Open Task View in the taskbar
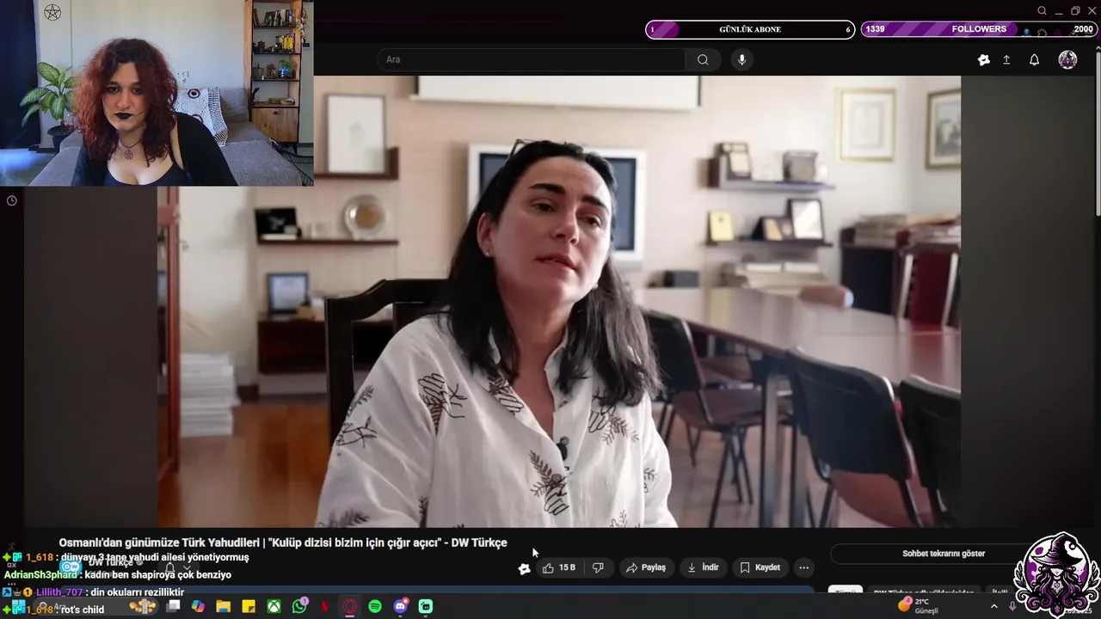The height and width of the screenshot is (619, 1101). point(173,606)
